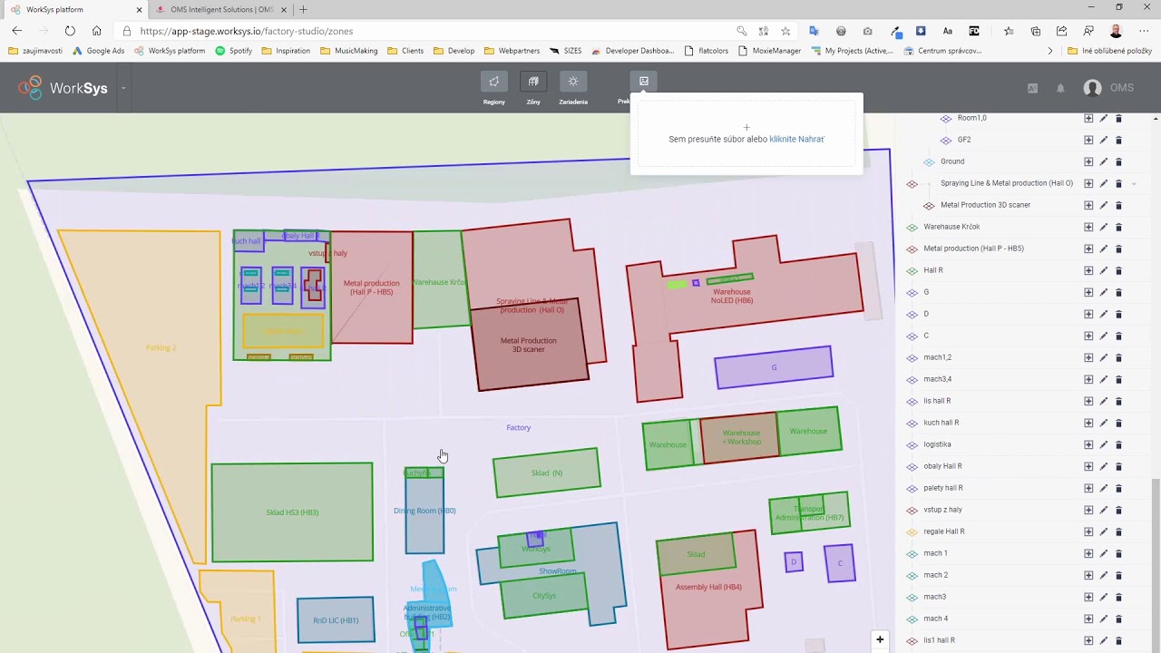Click the Assembly Hall (HB4) zone on map

point(708,587)
